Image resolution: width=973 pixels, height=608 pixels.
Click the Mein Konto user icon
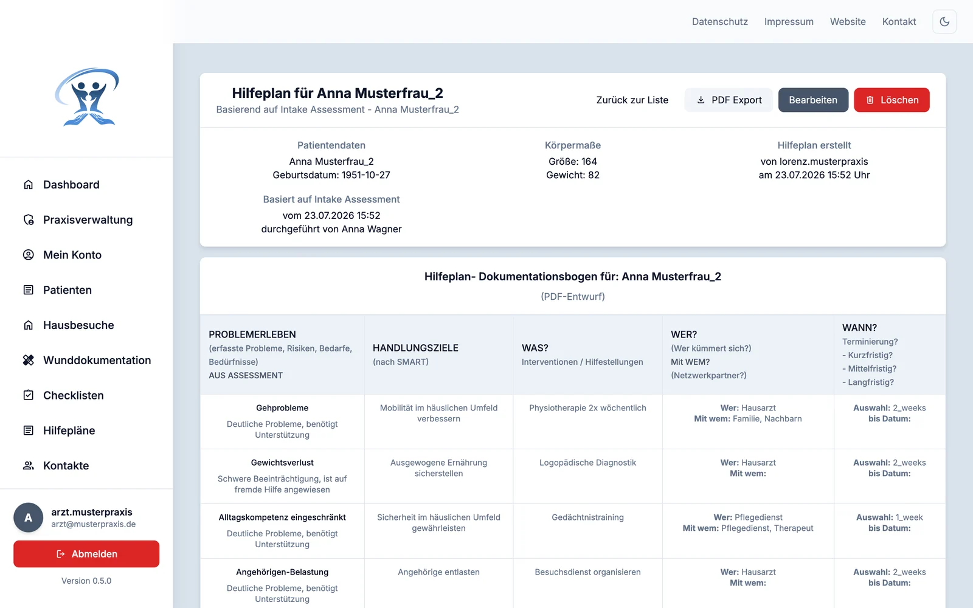pos(28,255)
